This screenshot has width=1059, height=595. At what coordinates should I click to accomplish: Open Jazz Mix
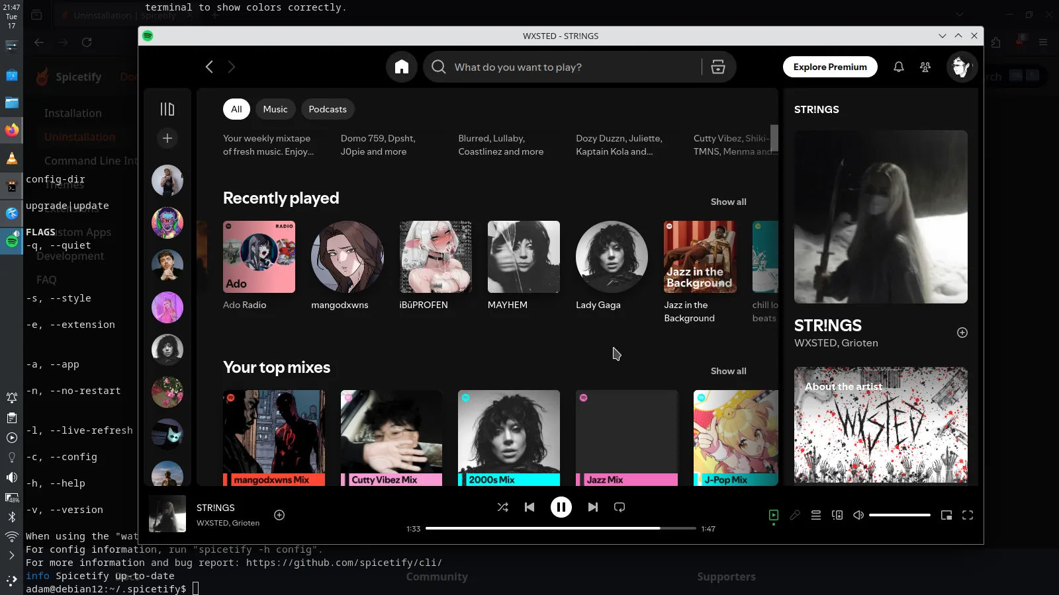pyautogui.click(x=627, y=438)
